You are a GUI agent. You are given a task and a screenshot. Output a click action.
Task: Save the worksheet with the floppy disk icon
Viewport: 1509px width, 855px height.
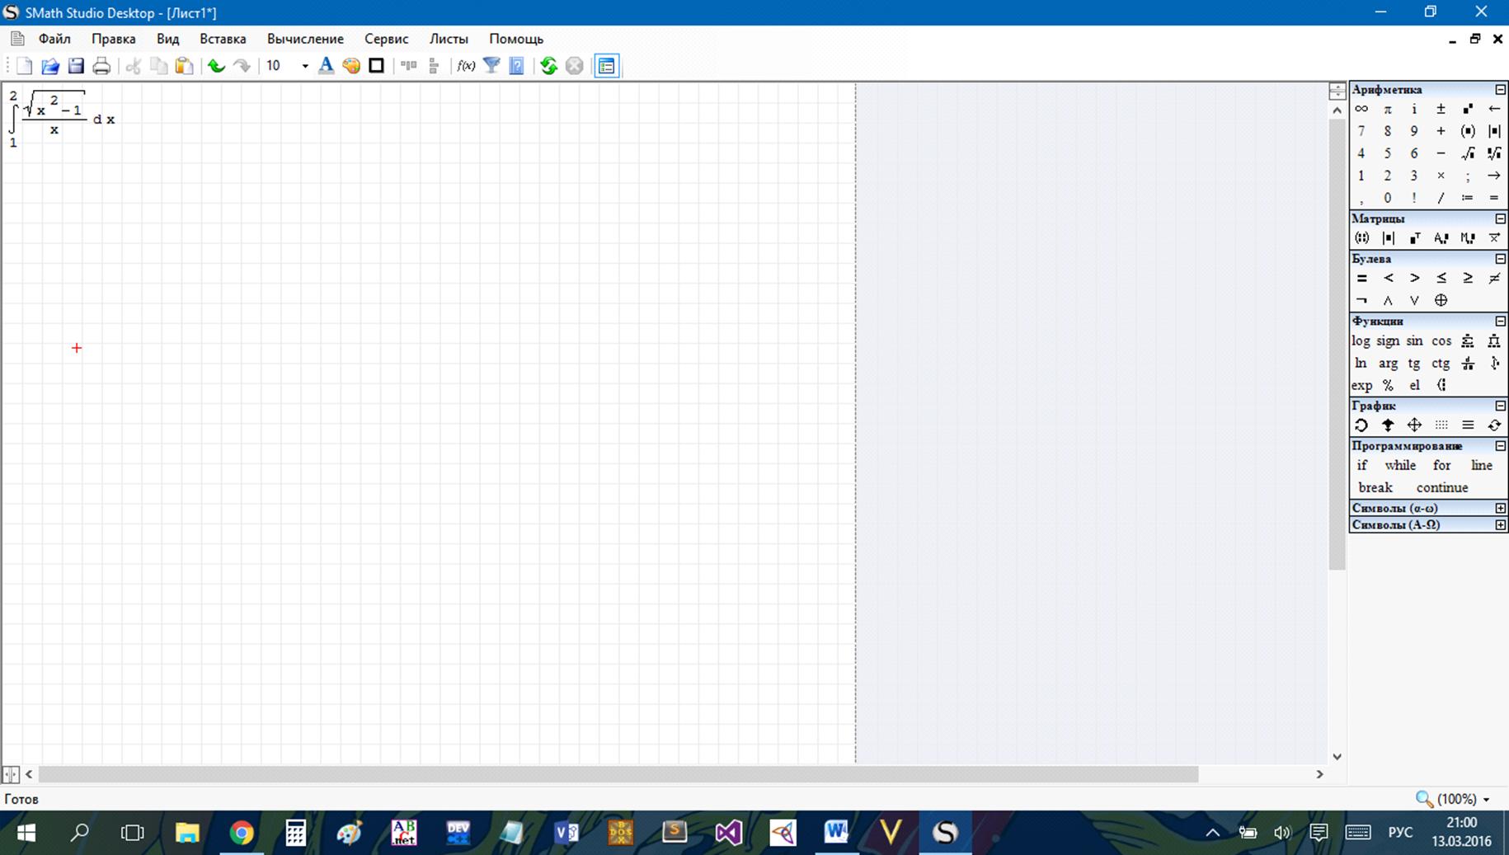(76, 66)
